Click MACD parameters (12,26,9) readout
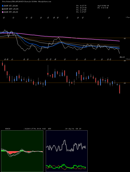 tap(35, 129)
